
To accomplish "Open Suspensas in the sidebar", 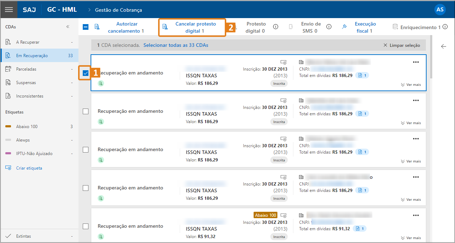I will click(26, 83).
